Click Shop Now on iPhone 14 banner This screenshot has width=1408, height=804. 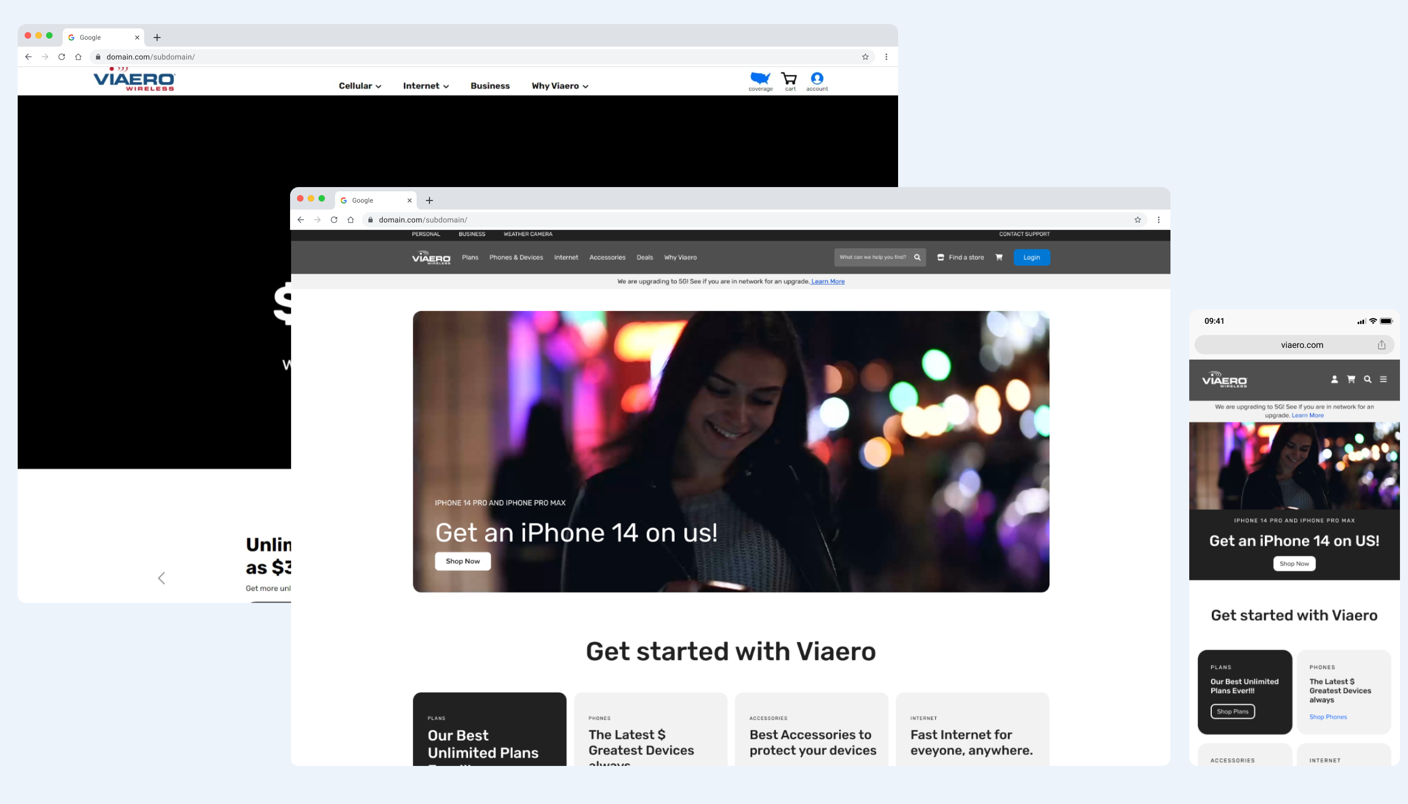[x=462, y=561]
